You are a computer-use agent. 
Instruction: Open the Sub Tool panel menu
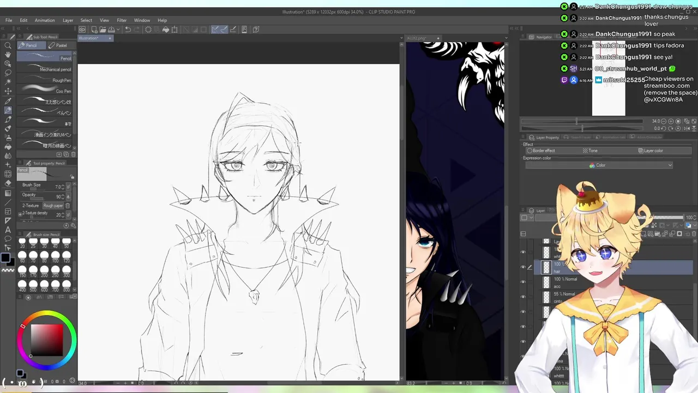click(20, 37)
